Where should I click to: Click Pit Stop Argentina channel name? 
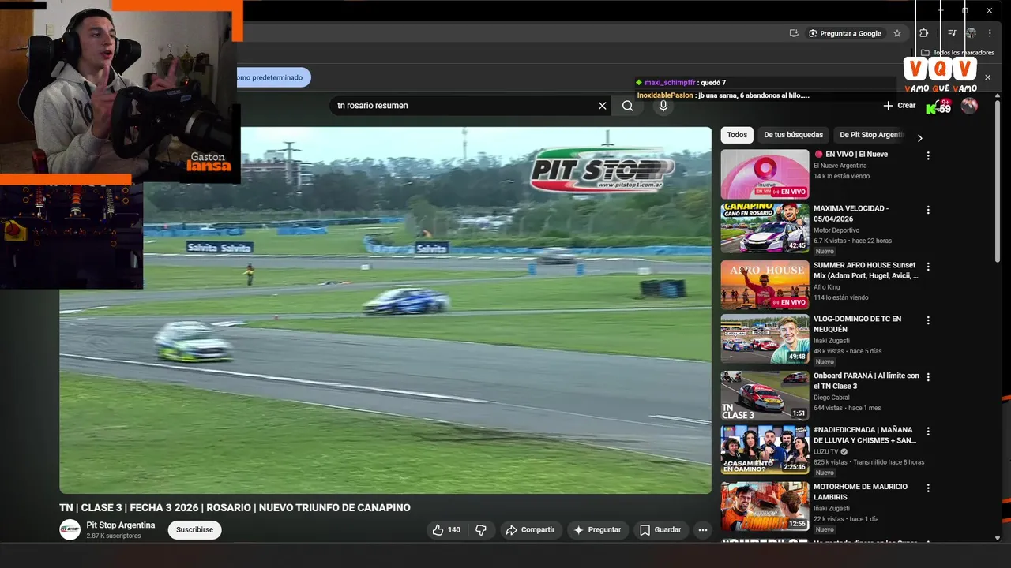[121, 525]
